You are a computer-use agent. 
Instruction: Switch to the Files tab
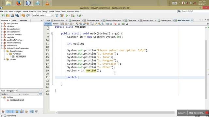coord(14,20)
